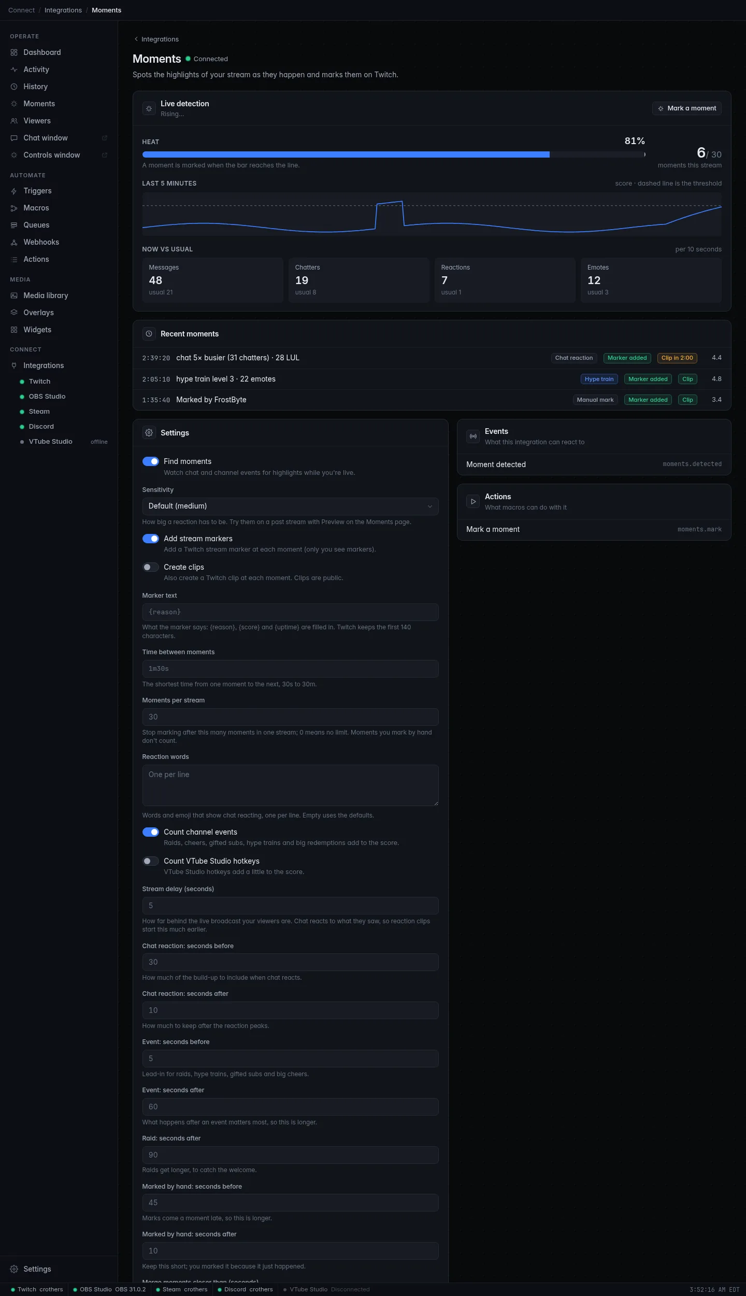The image size is (746, 1296).
Task: Click the Activity pulse icon
Action: click(x=14, y=69)
